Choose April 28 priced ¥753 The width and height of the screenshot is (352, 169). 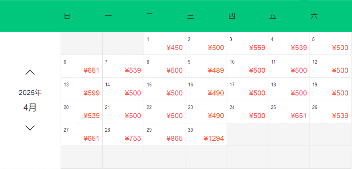point(123,135)
